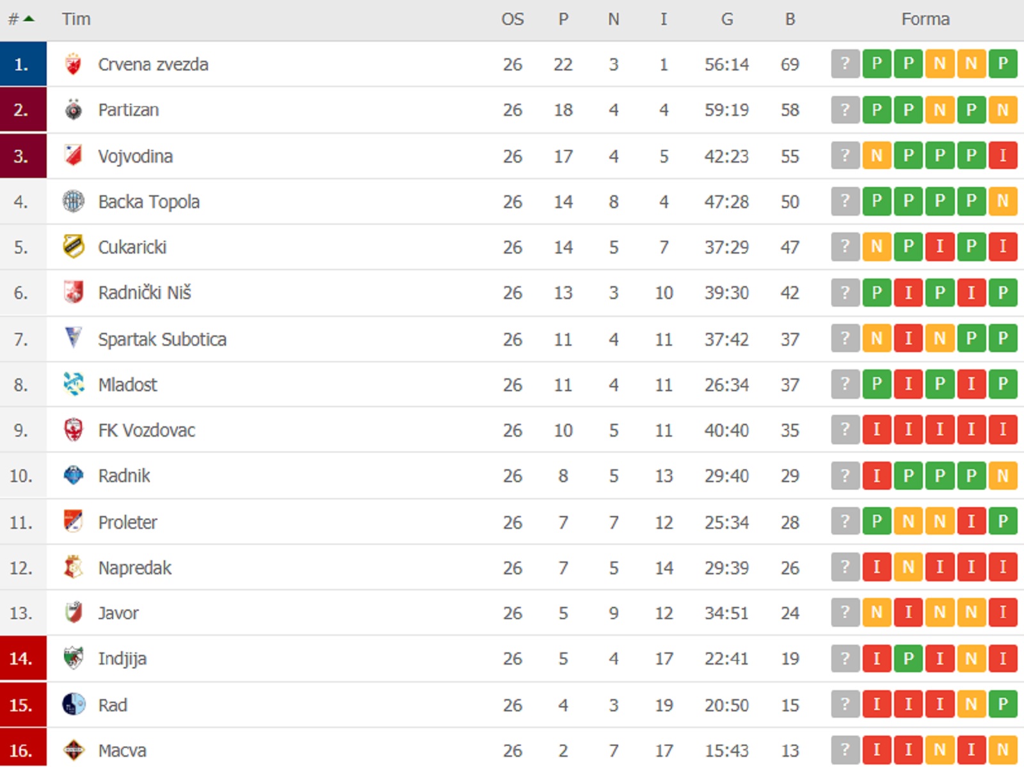
Task: Click the Vojvodina team logo
Action: [x=74, y=156]
